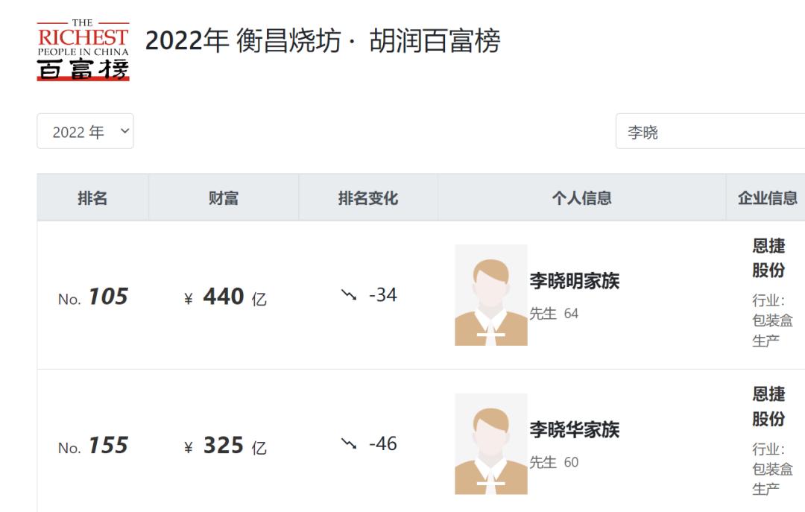Click 恩捷股份 in the first row

coord(768,258)
